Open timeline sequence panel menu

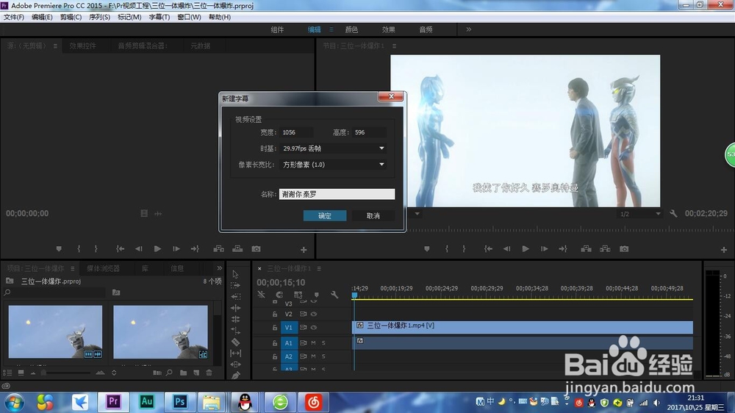pyautogui.click(x=319, y=269)
